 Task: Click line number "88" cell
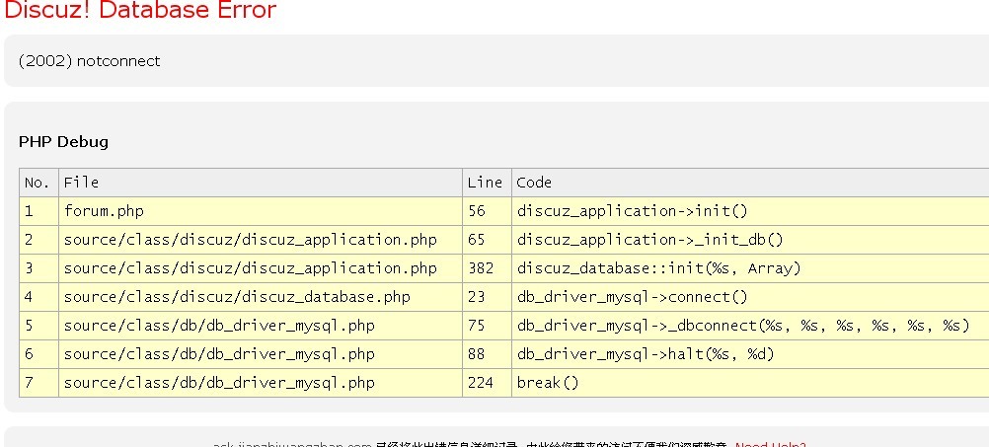pos(487,354)
